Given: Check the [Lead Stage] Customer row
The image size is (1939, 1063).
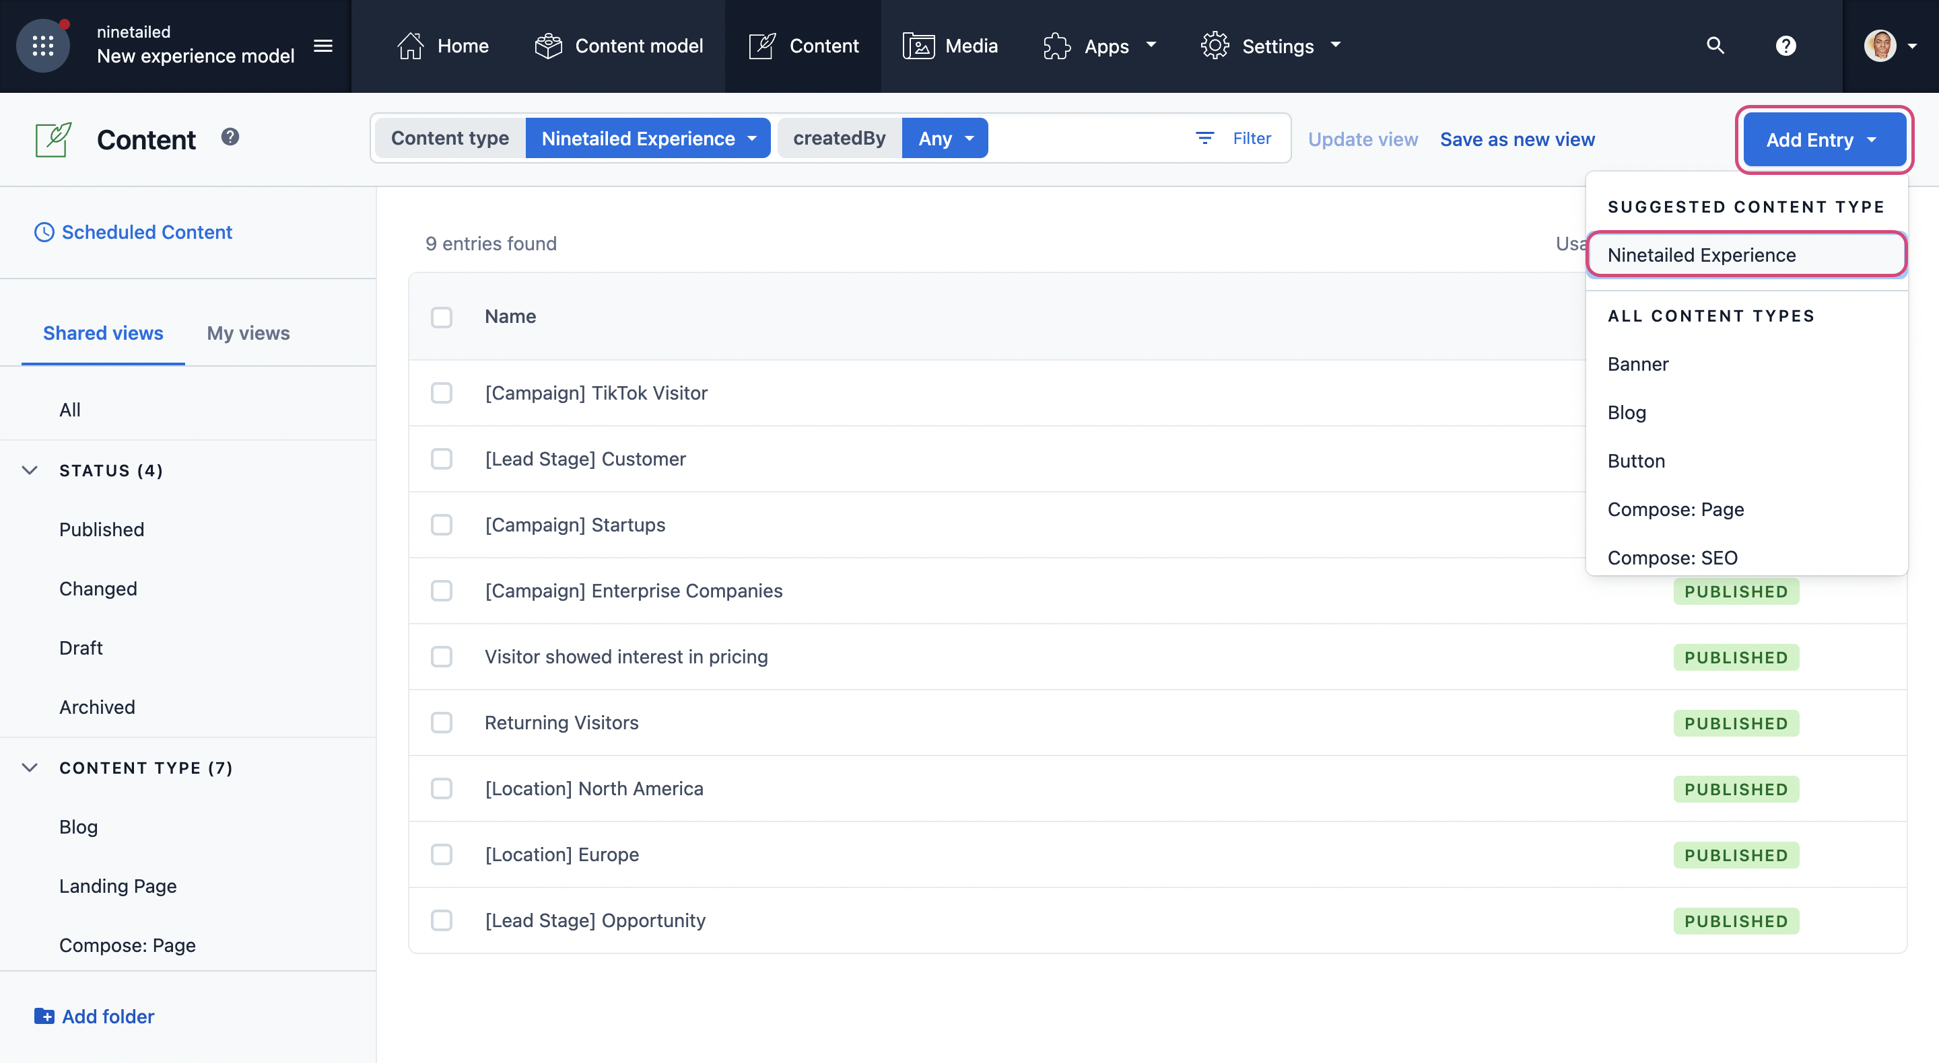Looking at the screenshot, I should [442, 460].
